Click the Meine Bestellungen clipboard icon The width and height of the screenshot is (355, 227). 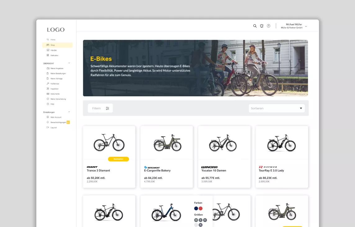click(48, 73)
